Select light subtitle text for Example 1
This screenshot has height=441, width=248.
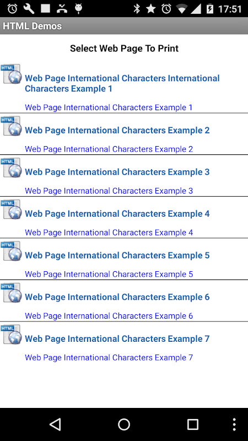109,107
